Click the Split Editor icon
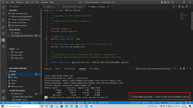Viewport: 193px width, 108px height. 186,7
